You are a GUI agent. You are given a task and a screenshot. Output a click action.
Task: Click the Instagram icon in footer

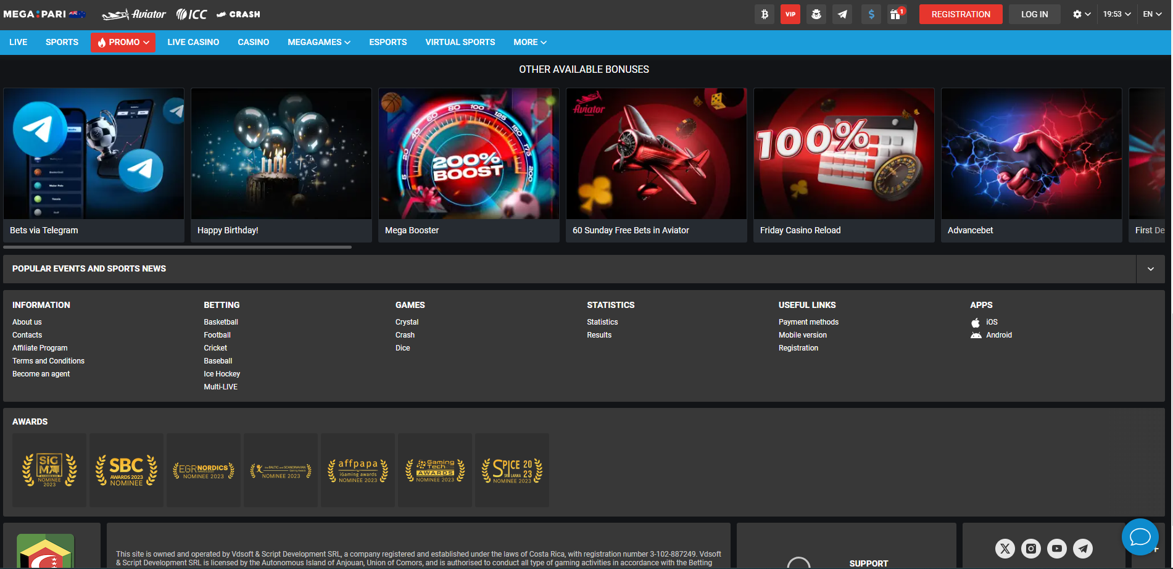tap(1031, 548)
